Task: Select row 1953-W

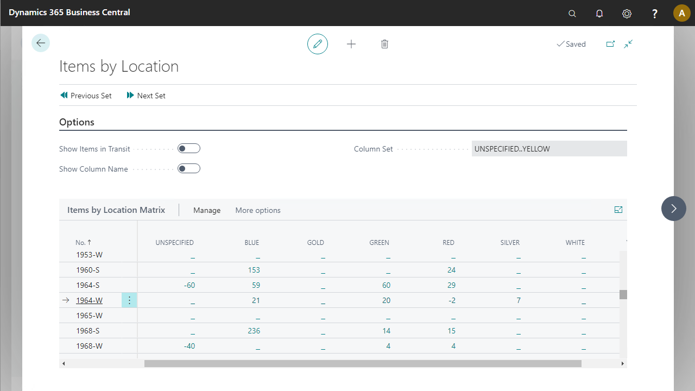Action: coord(89,255)
